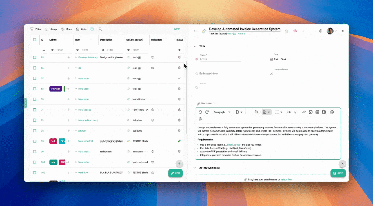373x206 pixels.
Task: Expand the bold formatting dropdown arrow
Action: (242, 112)
